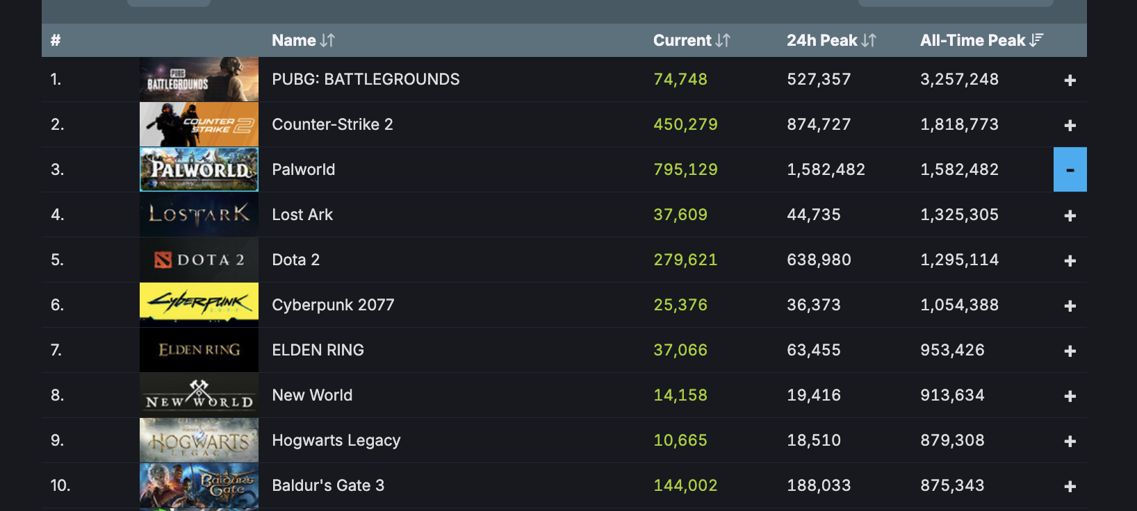Sort by 24h Peak column
This screenshot has height=511, width=1137.
click(x=831, y=40)
